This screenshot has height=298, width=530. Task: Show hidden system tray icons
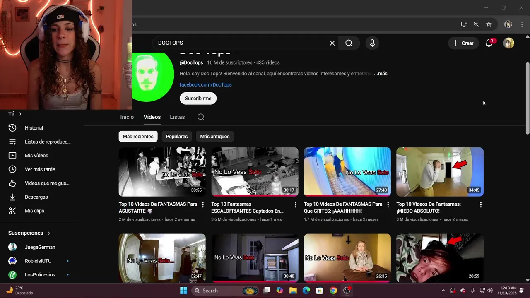click(x=443, y=291)
